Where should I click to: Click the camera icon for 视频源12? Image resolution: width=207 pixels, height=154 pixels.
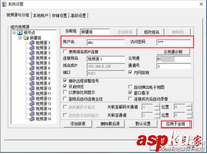pos(32,98)
